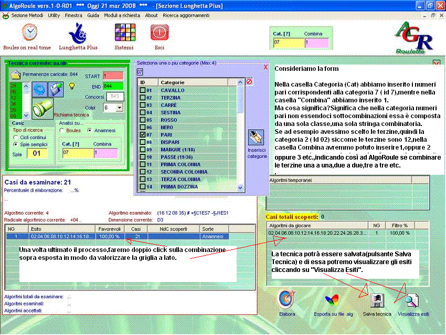Click the Inserisci categorie pen icon

point(256,138)
